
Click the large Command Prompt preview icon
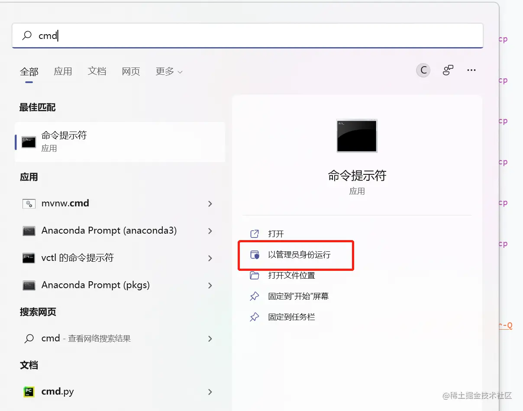coord(356,136)
